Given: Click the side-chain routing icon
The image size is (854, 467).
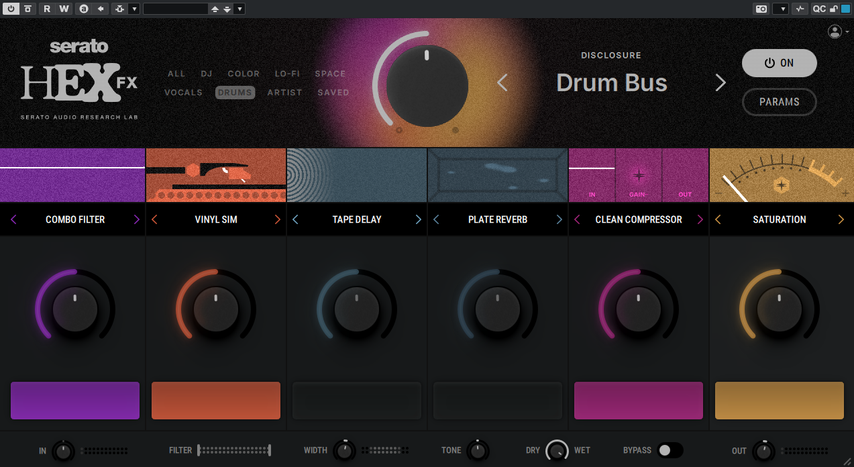Looking at the screenshot, I should [x=119, y=9].
